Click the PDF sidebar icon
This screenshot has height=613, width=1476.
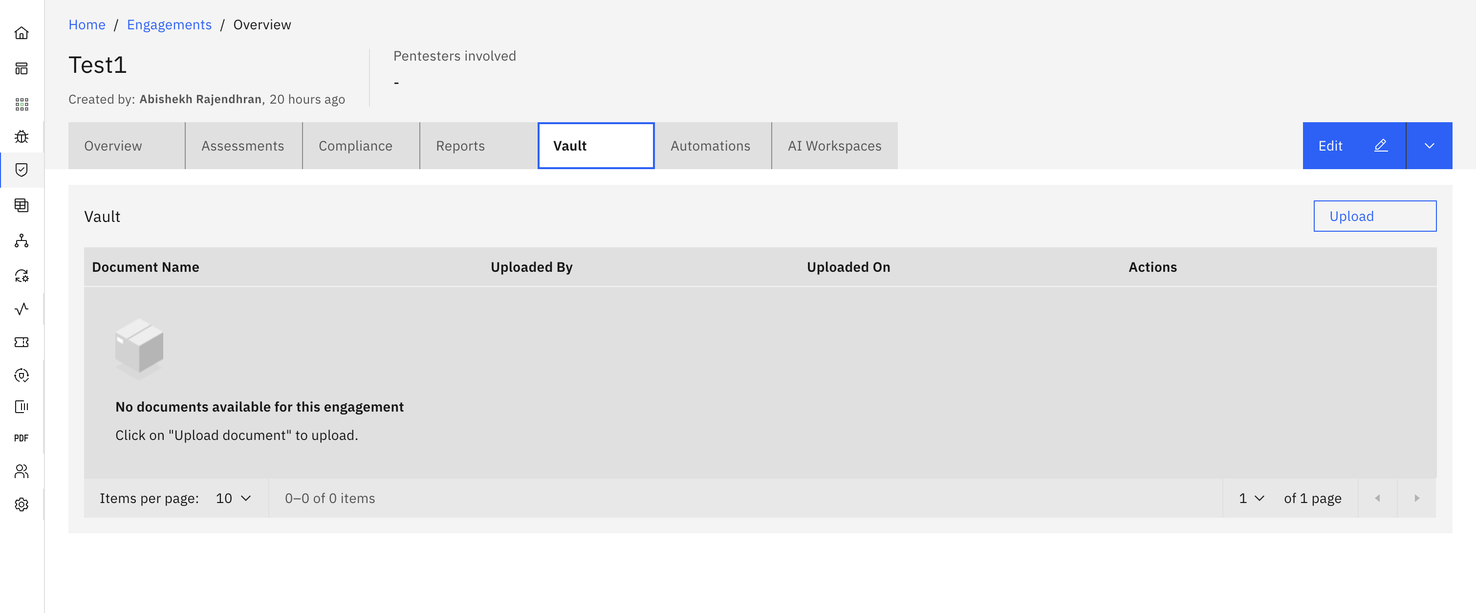click(22, 438)
